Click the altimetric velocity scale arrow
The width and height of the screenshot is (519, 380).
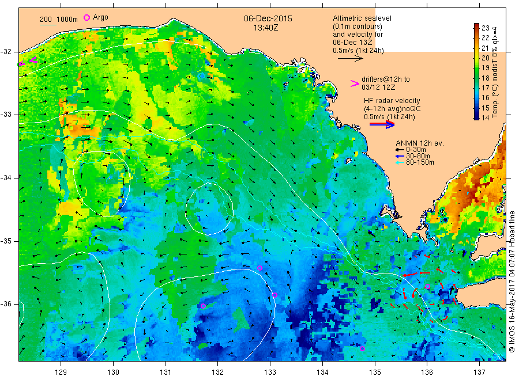tap(350, 59)
